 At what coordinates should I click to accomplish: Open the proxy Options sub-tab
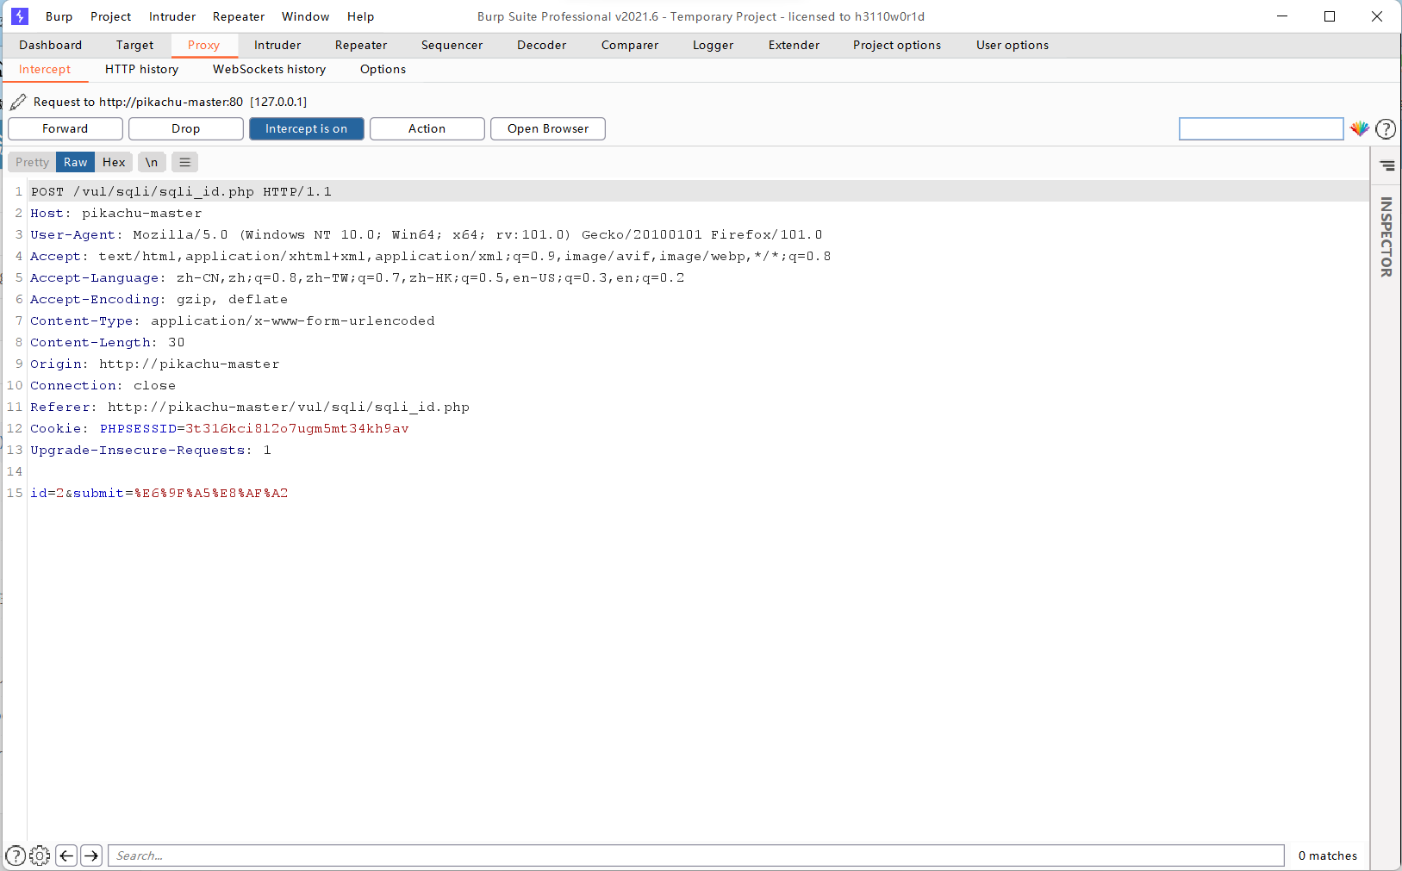pyautogui.click(x=383, y=69)
